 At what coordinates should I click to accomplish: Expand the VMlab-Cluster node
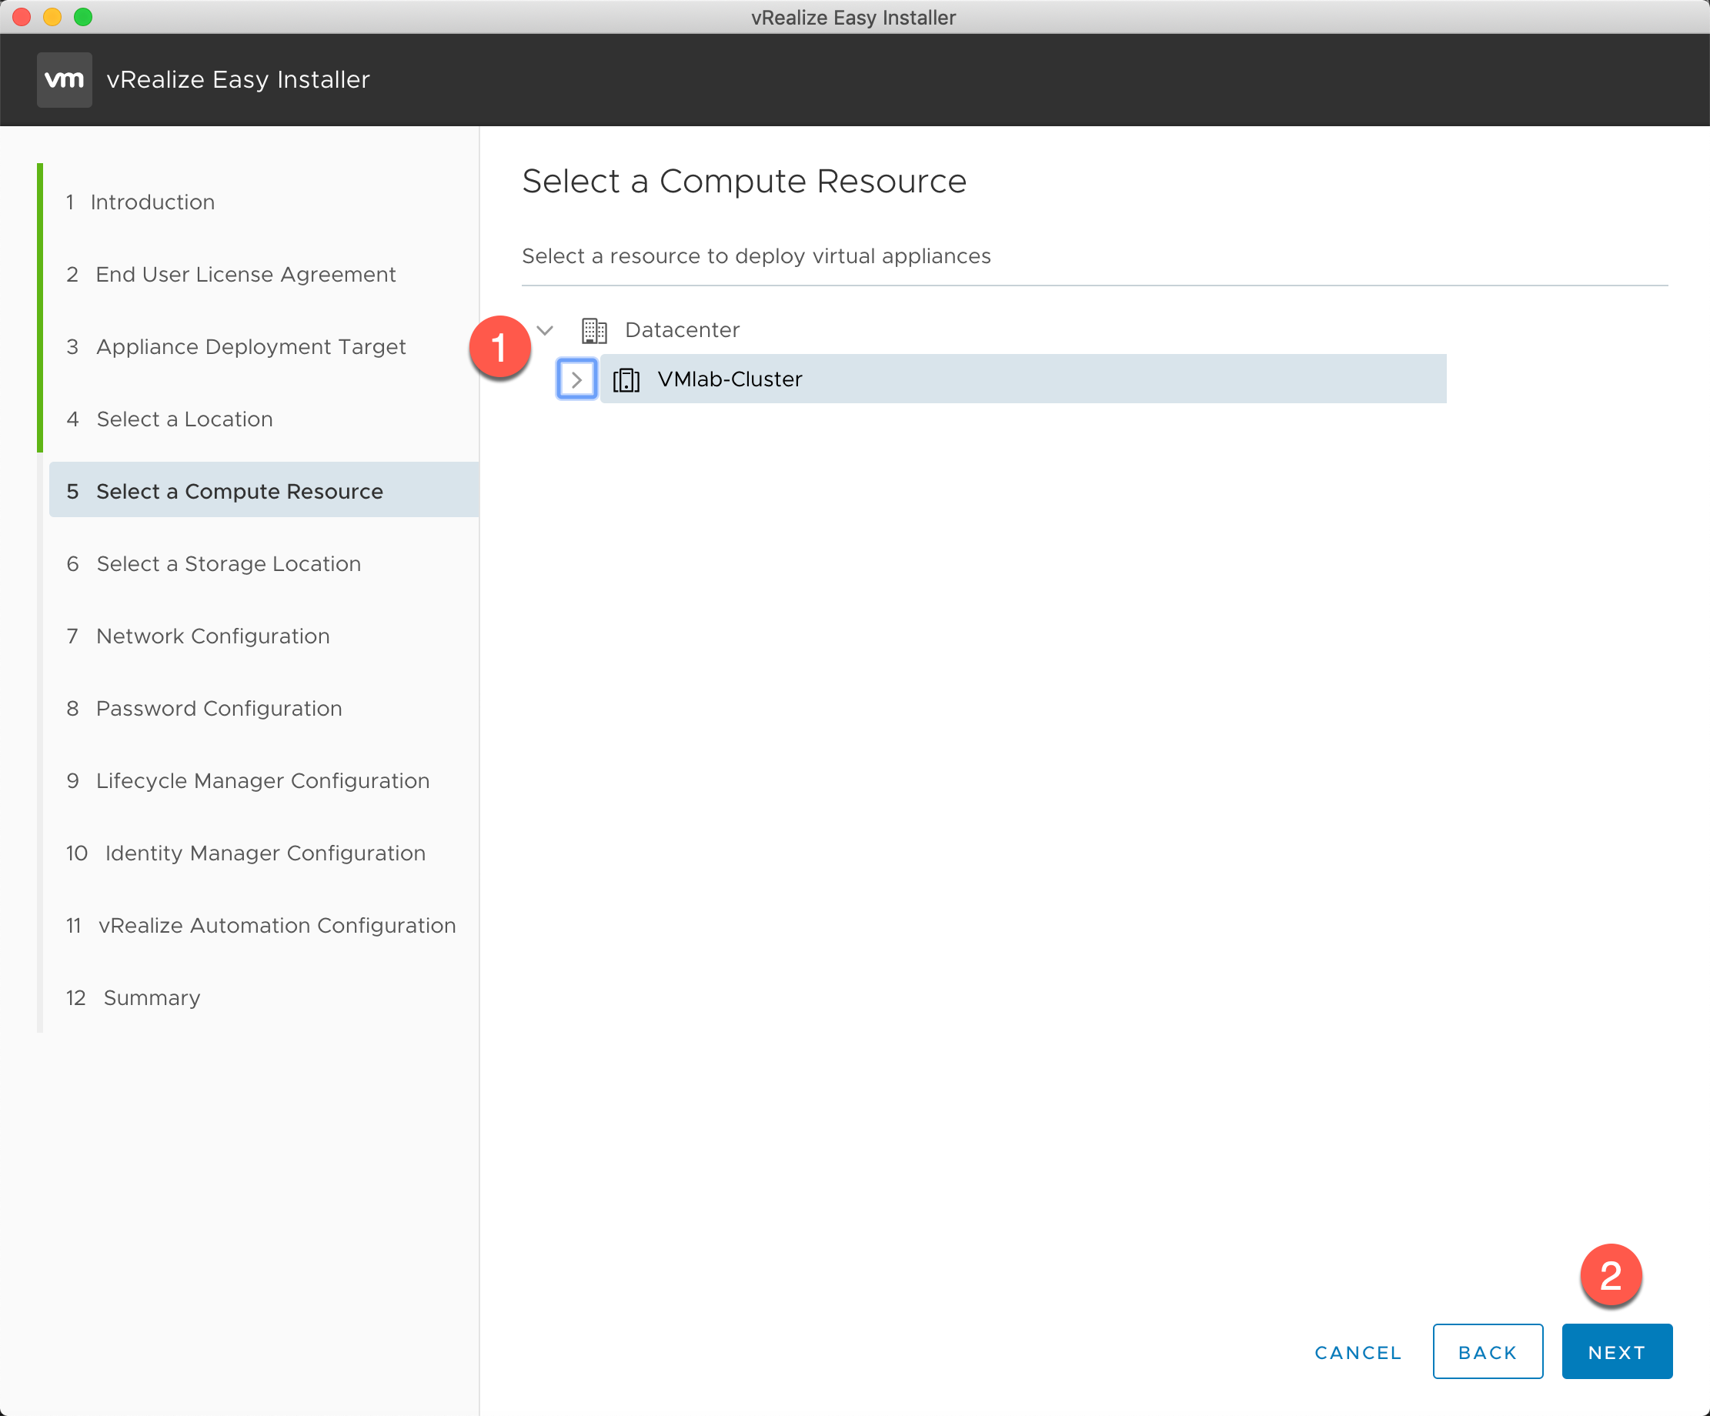(577, 379)
